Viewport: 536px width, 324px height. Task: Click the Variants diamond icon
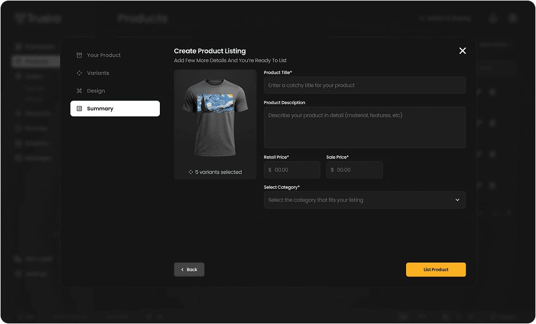pos(79,73)
